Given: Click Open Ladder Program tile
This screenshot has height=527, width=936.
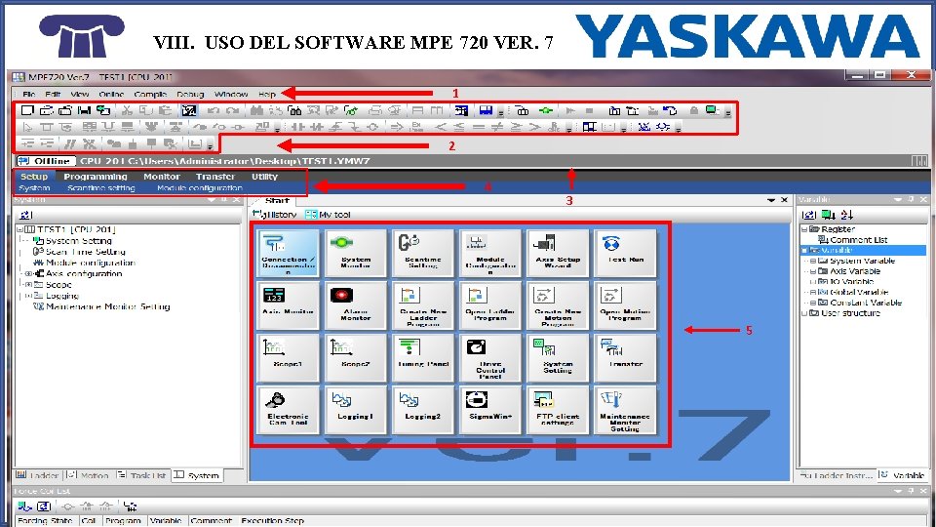Looking at the screenshot, I should tap(490, 305).
